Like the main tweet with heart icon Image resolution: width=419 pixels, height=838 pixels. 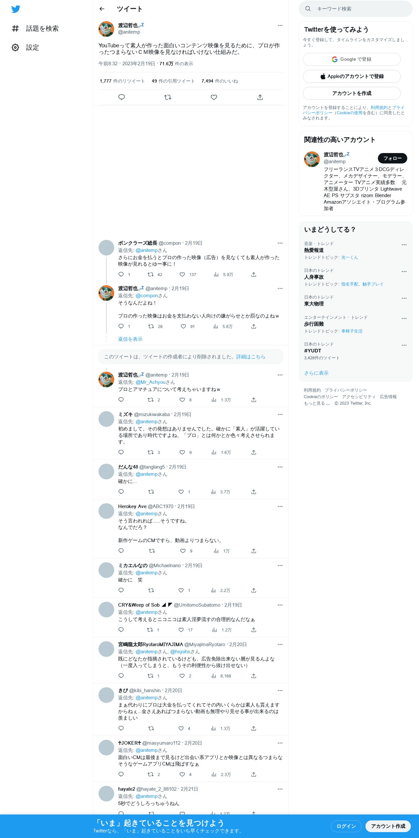point(214,97)
